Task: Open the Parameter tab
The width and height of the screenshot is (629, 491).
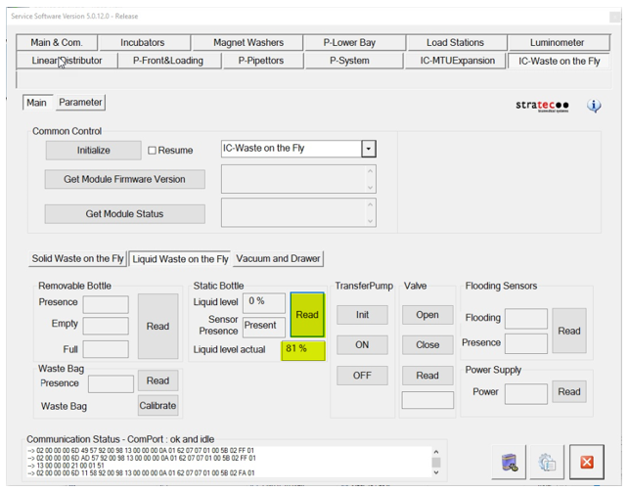Action: [79, 102]
